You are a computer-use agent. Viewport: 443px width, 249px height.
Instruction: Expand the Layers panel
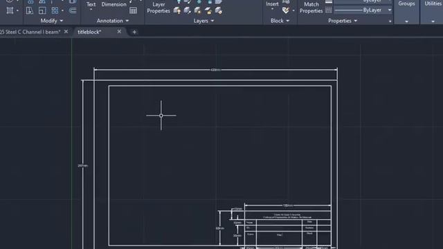click(x=204, y=21)
